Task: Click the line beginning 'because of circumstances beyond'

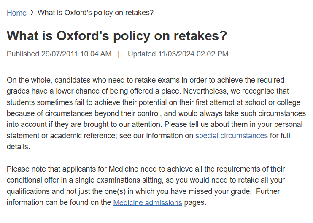Action: coord(156,113)
